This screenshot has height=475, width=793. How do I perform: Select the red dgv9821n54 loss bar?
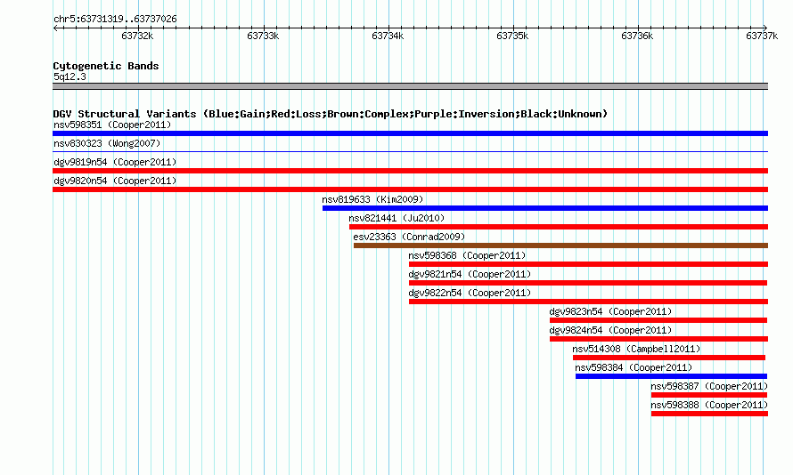tap(588, 283)
